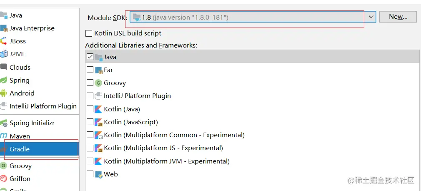Click the Java row label in frameworks list

110,57
